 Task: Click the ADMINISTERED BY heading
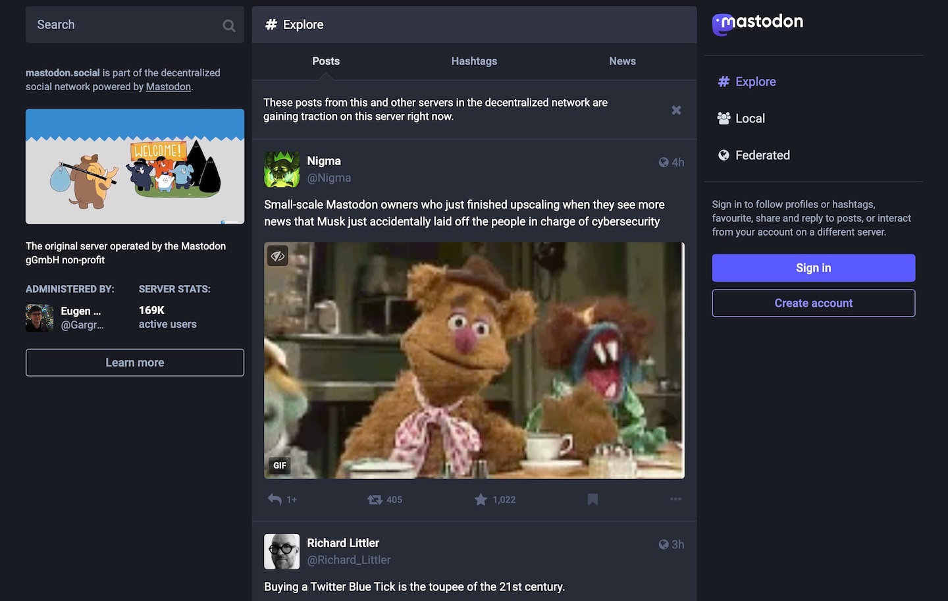tap(70, 289)
